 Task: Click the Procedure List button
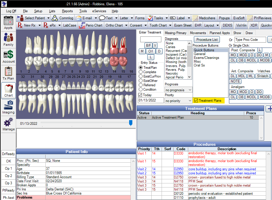pos(207,40)
